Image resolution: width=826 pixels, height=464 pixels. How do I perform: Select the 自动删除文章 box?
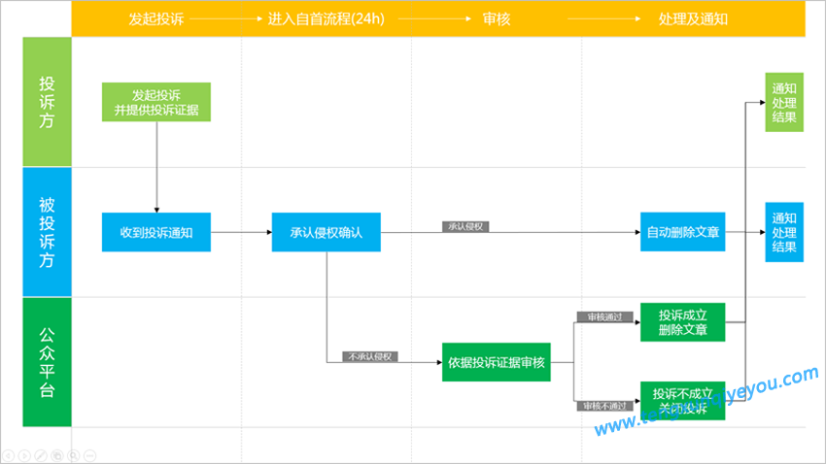point(683,232)
